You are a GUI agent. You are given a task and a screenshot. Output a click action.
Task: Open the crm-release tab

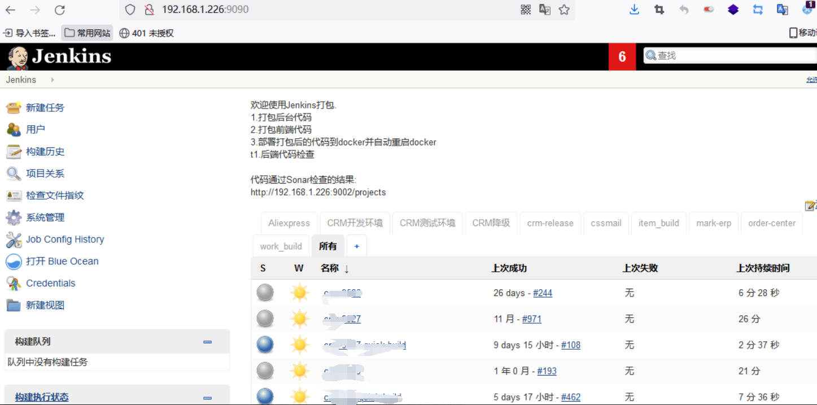pos(550,223)
